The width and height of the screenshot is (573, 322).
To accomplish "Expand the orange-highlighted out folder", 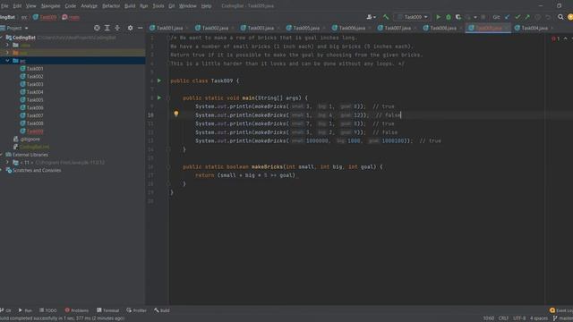I will 7,53.
